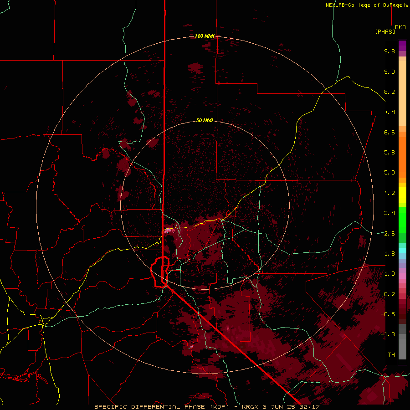Pick the bright green segment of the color bar
This screenshot has height=410, width=410.
tap(402, 220)
